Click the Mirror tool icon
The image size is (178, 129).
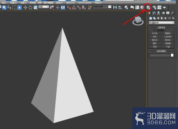click(x=115, y=8)
